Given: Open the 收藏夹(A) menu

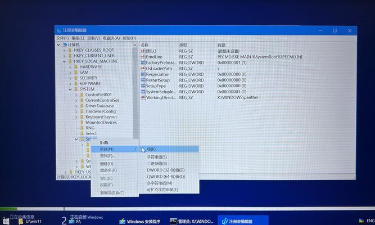Looking at the screenshot, I should tap(111, 38).
